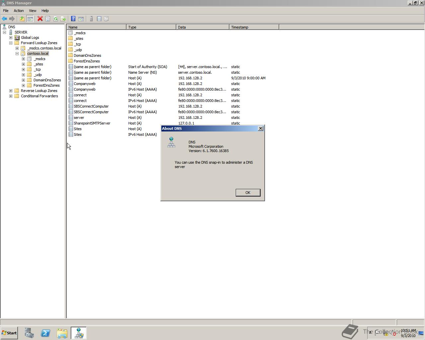The image size is (425, 340).
Task: Click the red X Delete toolbar icon
Action: pos(40,19)
